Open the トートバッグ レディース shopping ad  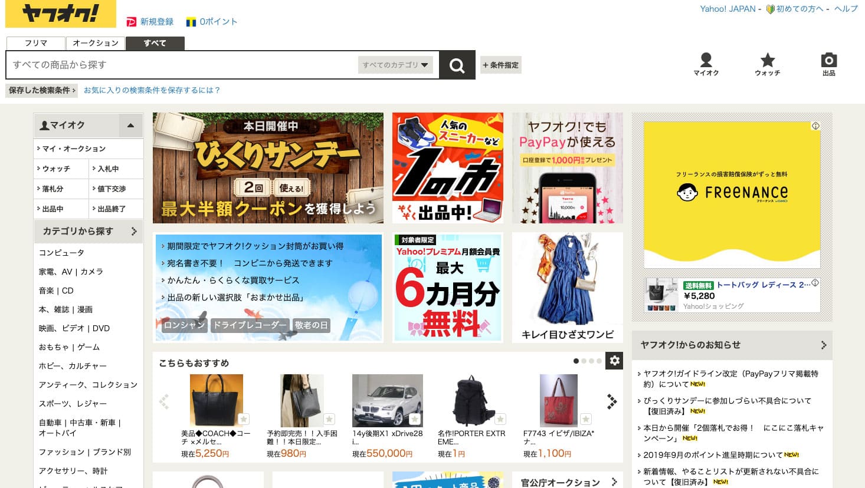732,295
